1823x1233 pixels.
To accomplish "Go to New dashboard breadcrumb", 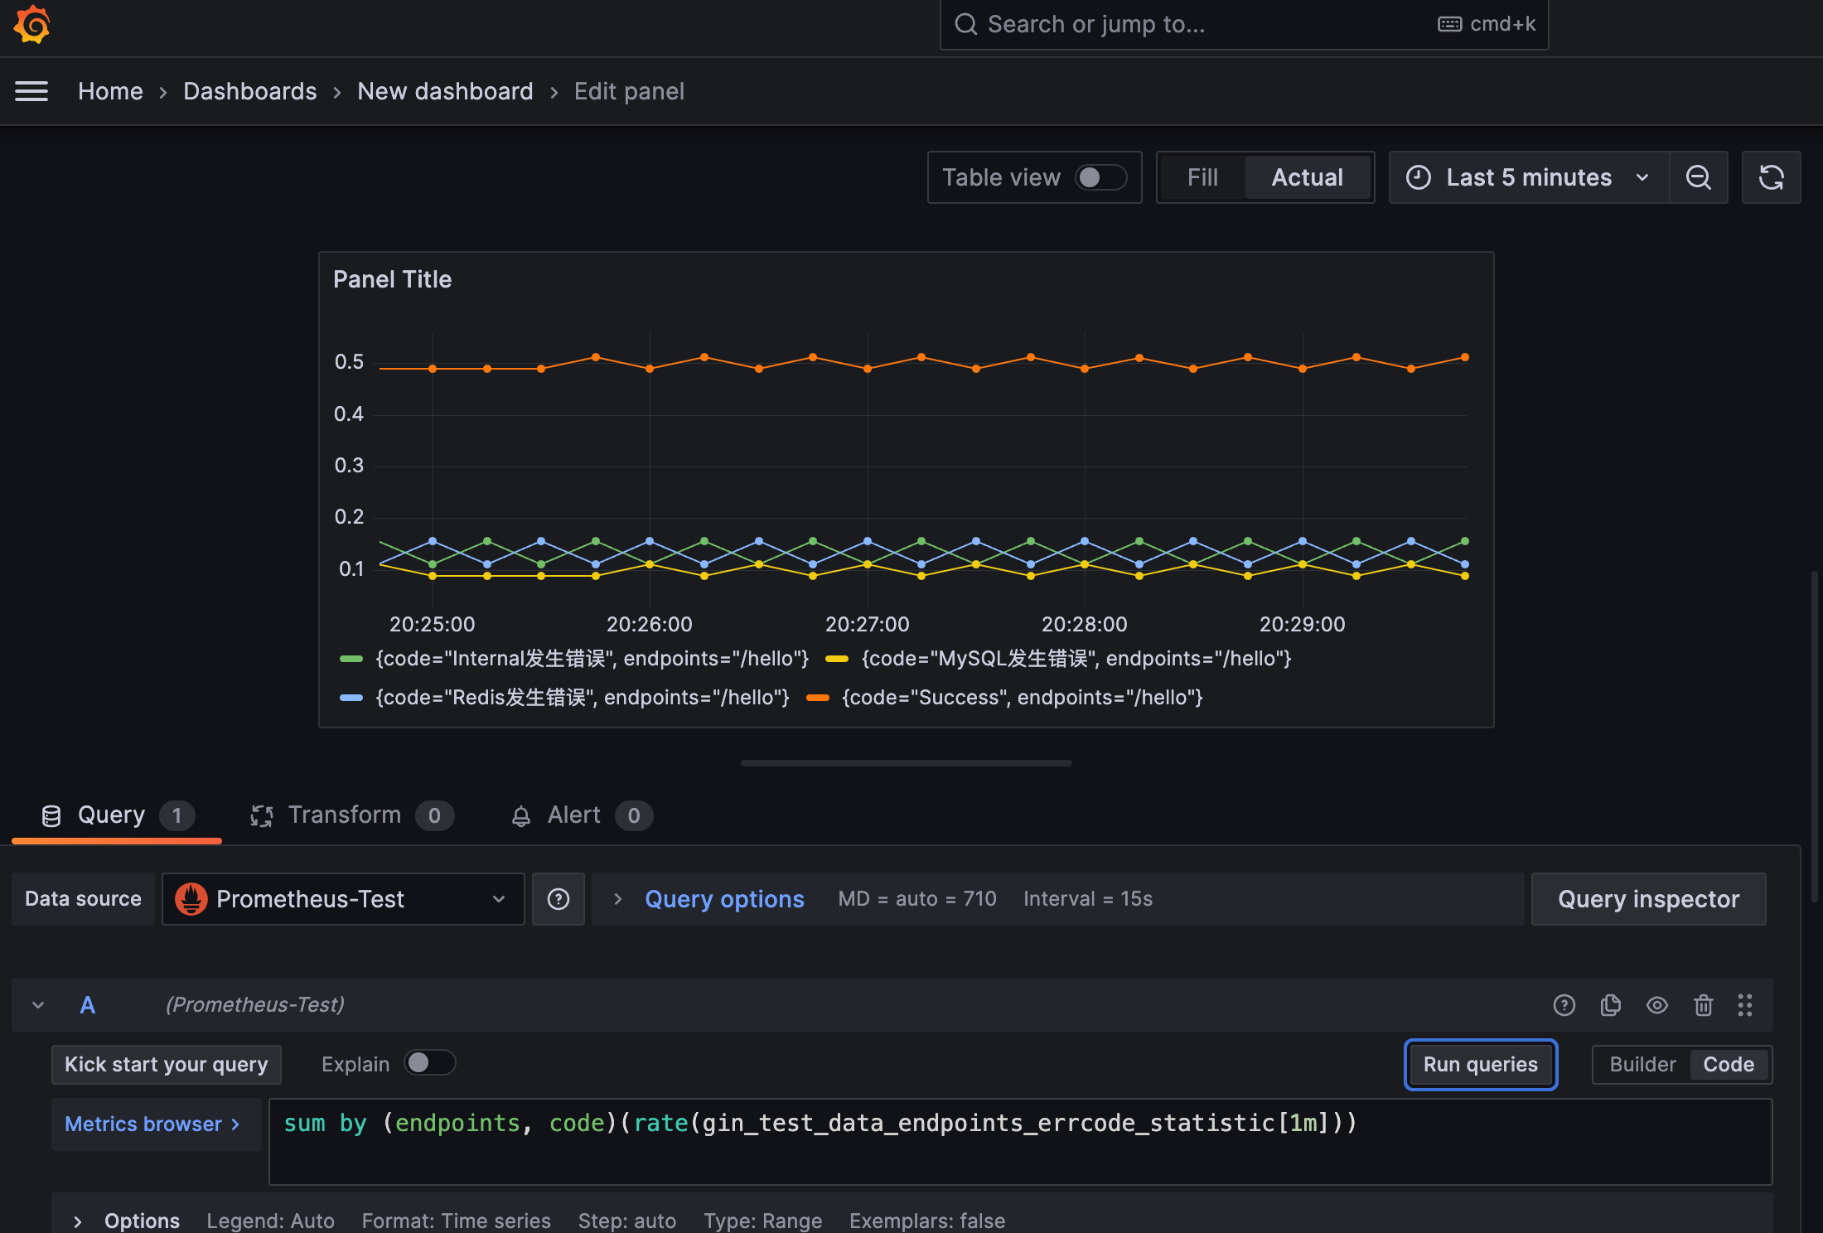I will 445,91.
